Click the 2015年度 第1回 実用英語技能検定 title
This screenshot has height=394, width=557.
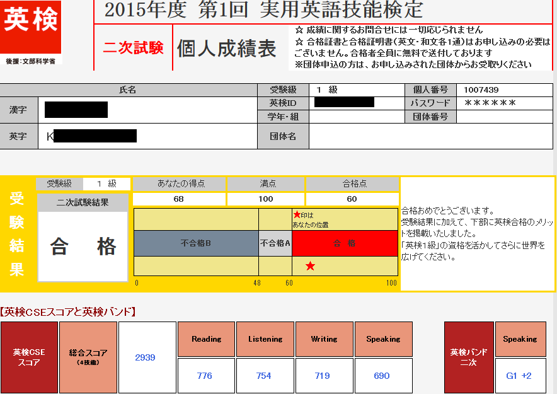[263, 9]
